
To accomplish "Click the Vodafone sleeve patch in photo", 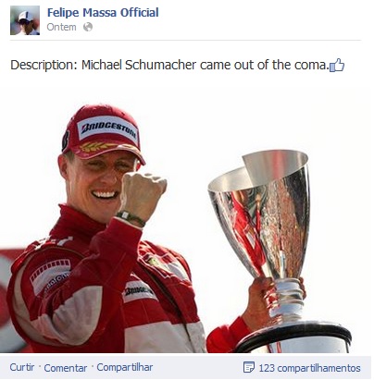I will [x=51, y=276].
